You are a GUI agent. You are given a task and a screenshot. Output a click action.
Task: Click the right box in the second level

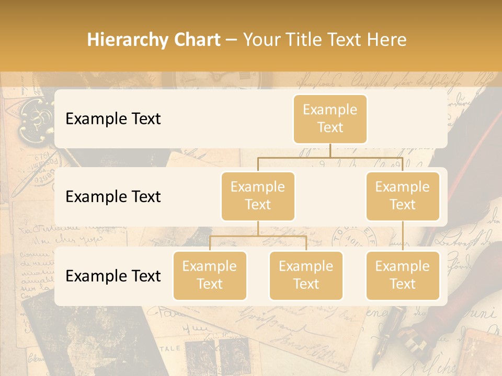[403, 196]
